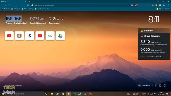Open the Google Drive top site tile

(60, 36)
